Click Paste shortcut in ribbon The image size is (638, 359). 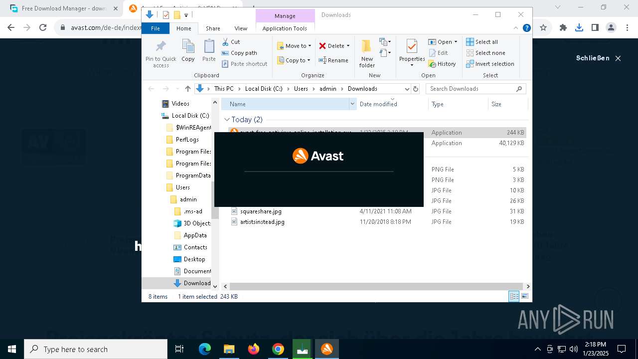coord(244,64)
